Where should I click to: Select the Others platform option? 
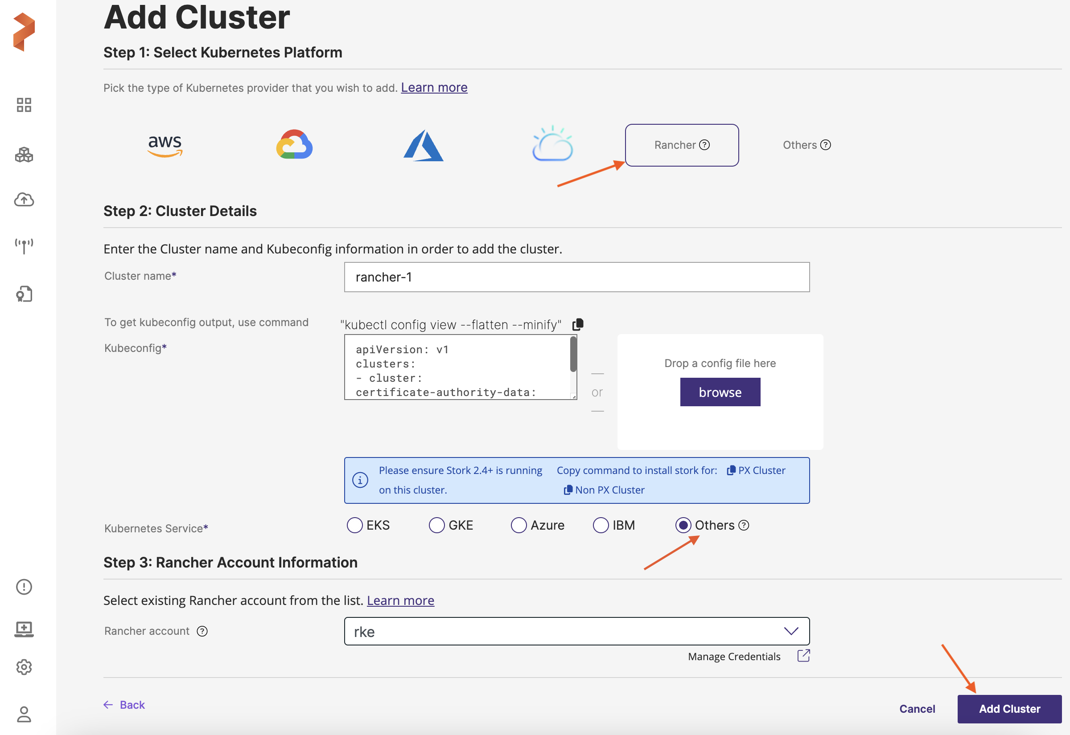tap(806, 145)
